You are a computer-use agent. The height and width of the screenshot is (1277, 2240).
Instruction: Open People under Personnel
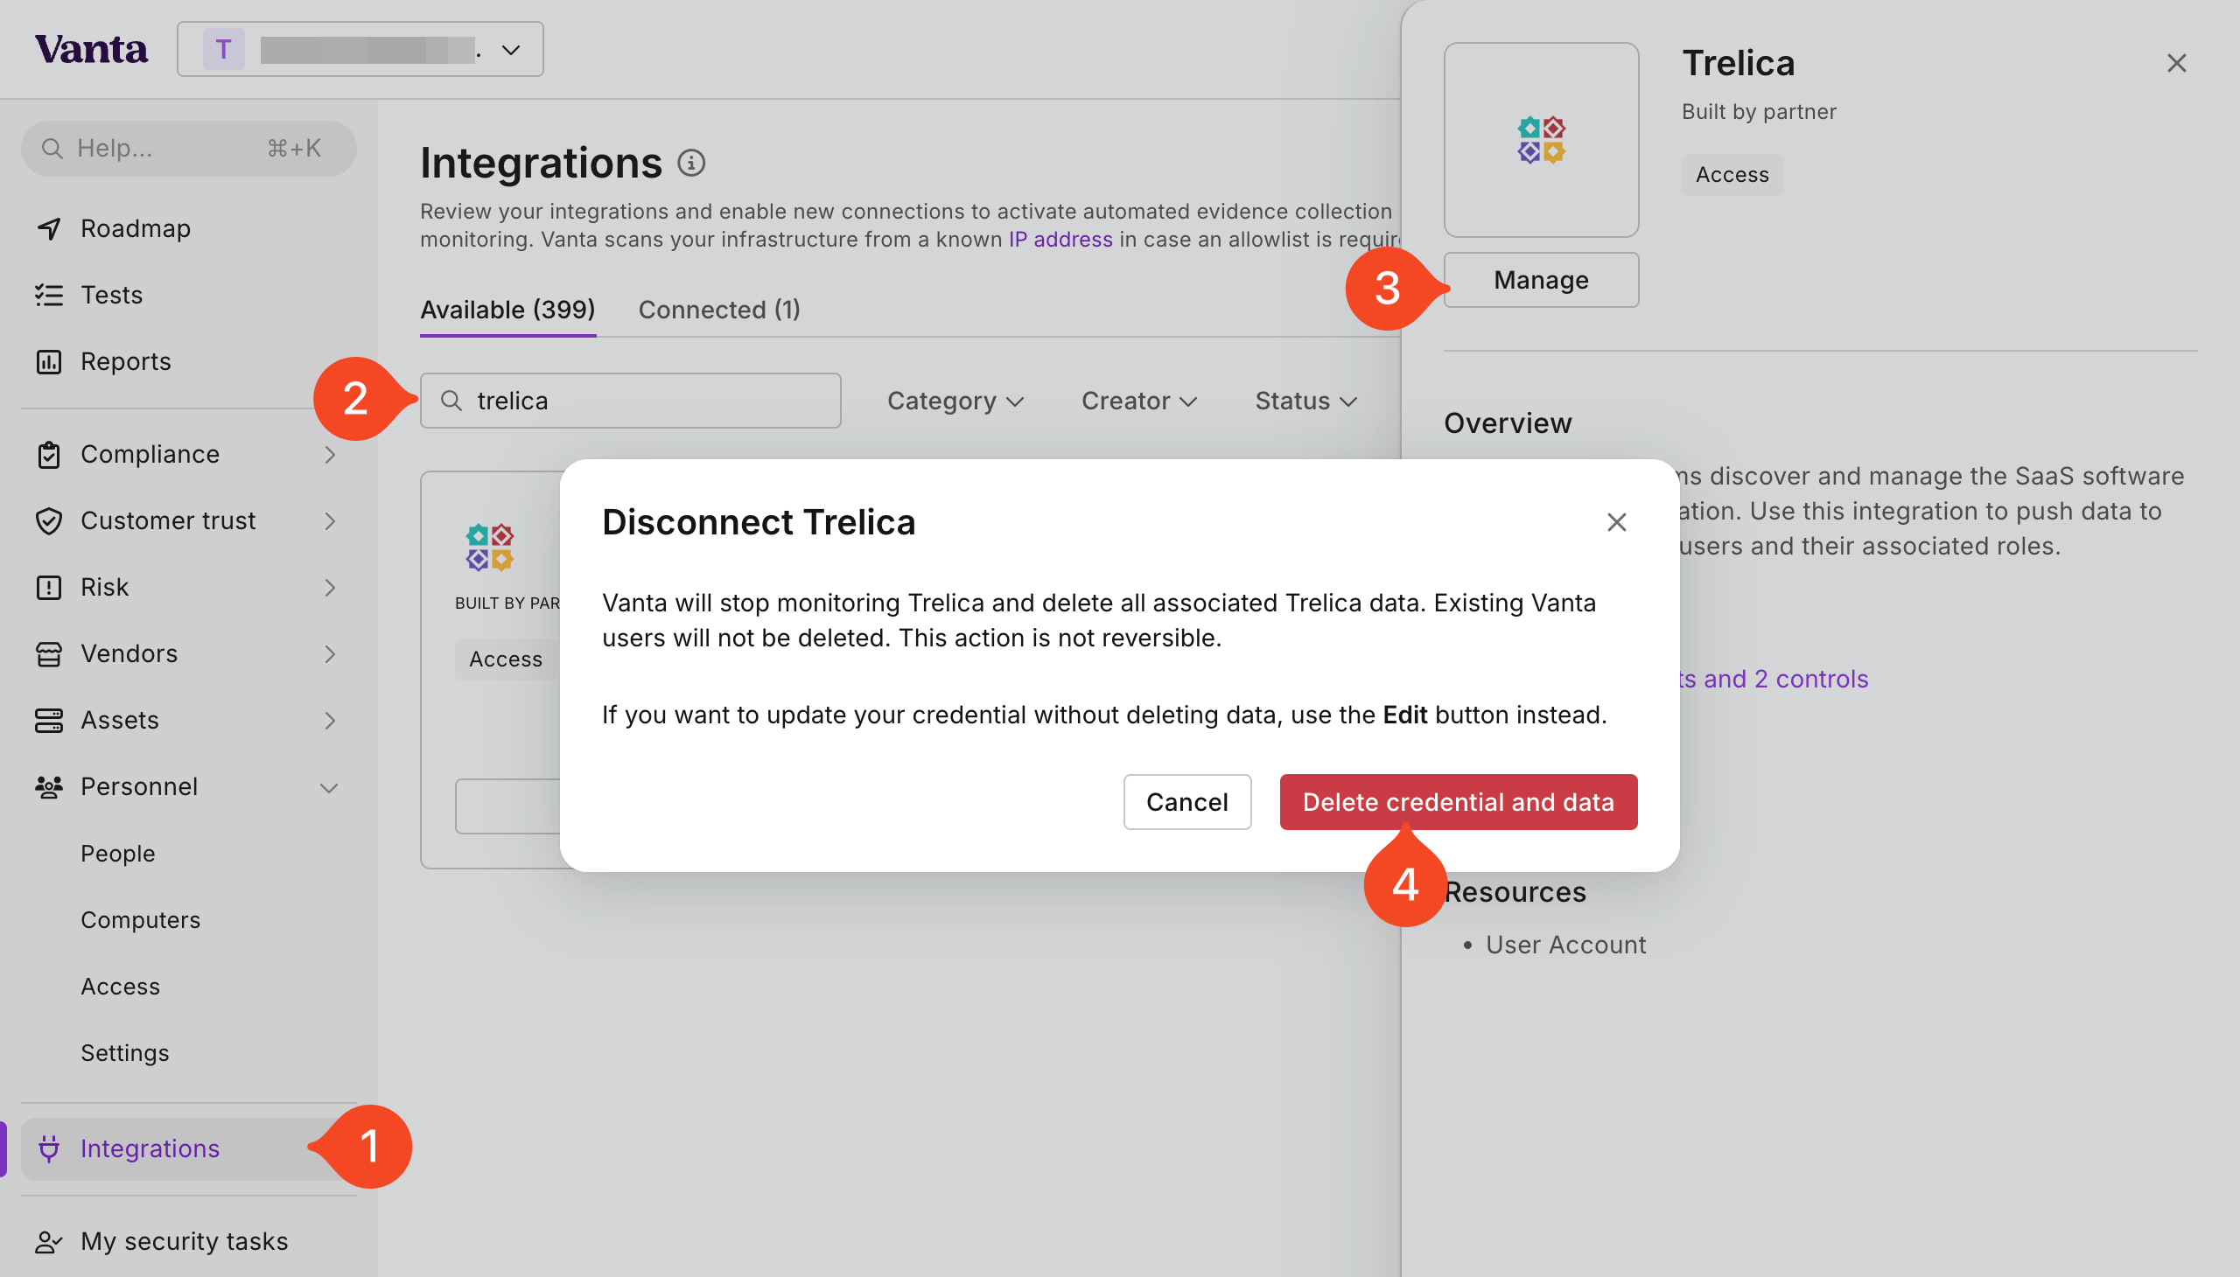tap(117, 854)
